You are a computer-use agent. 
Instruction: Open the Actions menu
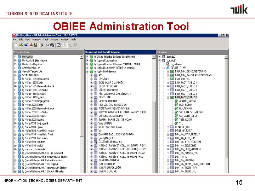coord(55,40)
